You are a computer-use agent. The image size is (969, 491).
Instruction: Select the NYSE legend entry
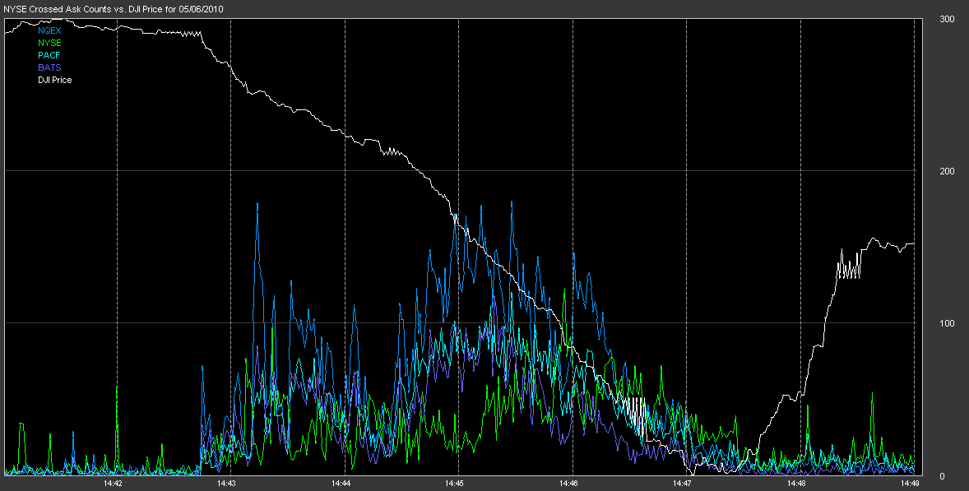click(x=49, y=43)
